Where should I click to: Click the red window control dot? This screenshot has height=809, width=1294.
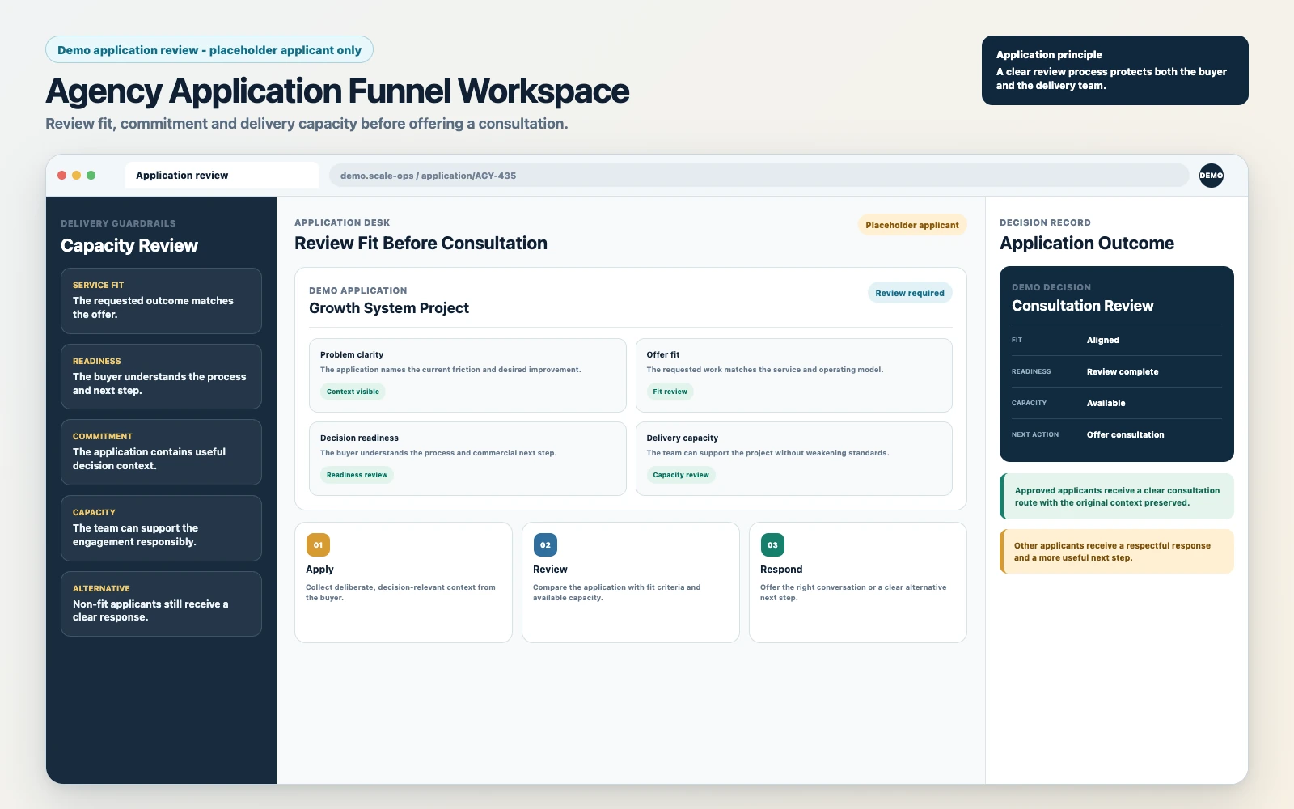point(62,176)
